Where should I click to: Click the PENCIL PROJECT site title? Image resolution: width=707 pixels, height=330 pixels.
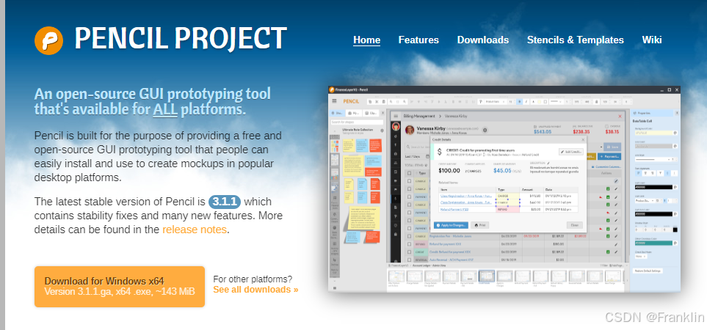pyautogui.click(x=181, y=38)
